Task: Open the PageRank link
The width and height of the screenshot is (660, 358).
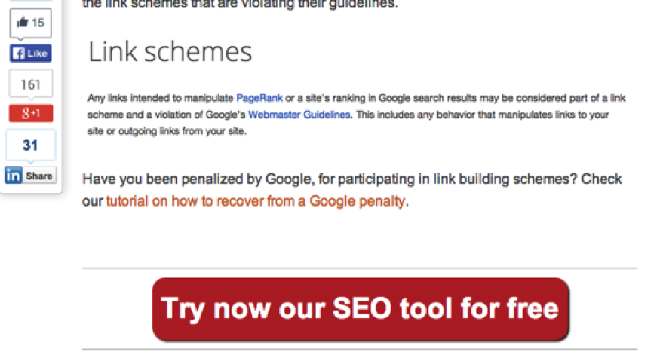Action: 259,98
